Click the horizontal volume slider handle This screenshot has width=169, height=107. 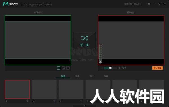click(110, 68)
